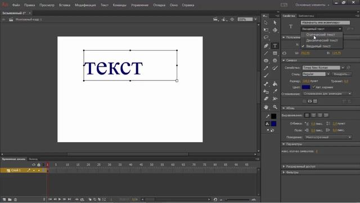Open the Модификация menu

click(x=85, y=5)
